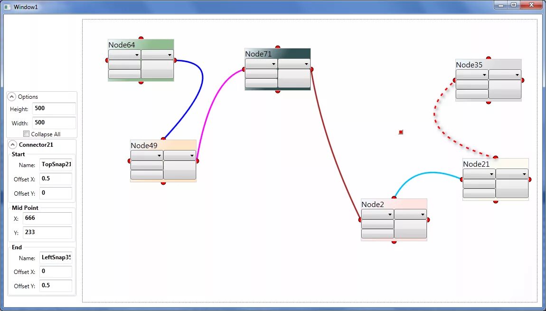The image size is (546, 311).
Task: Open Node49's left combo box
Action: 147,155
